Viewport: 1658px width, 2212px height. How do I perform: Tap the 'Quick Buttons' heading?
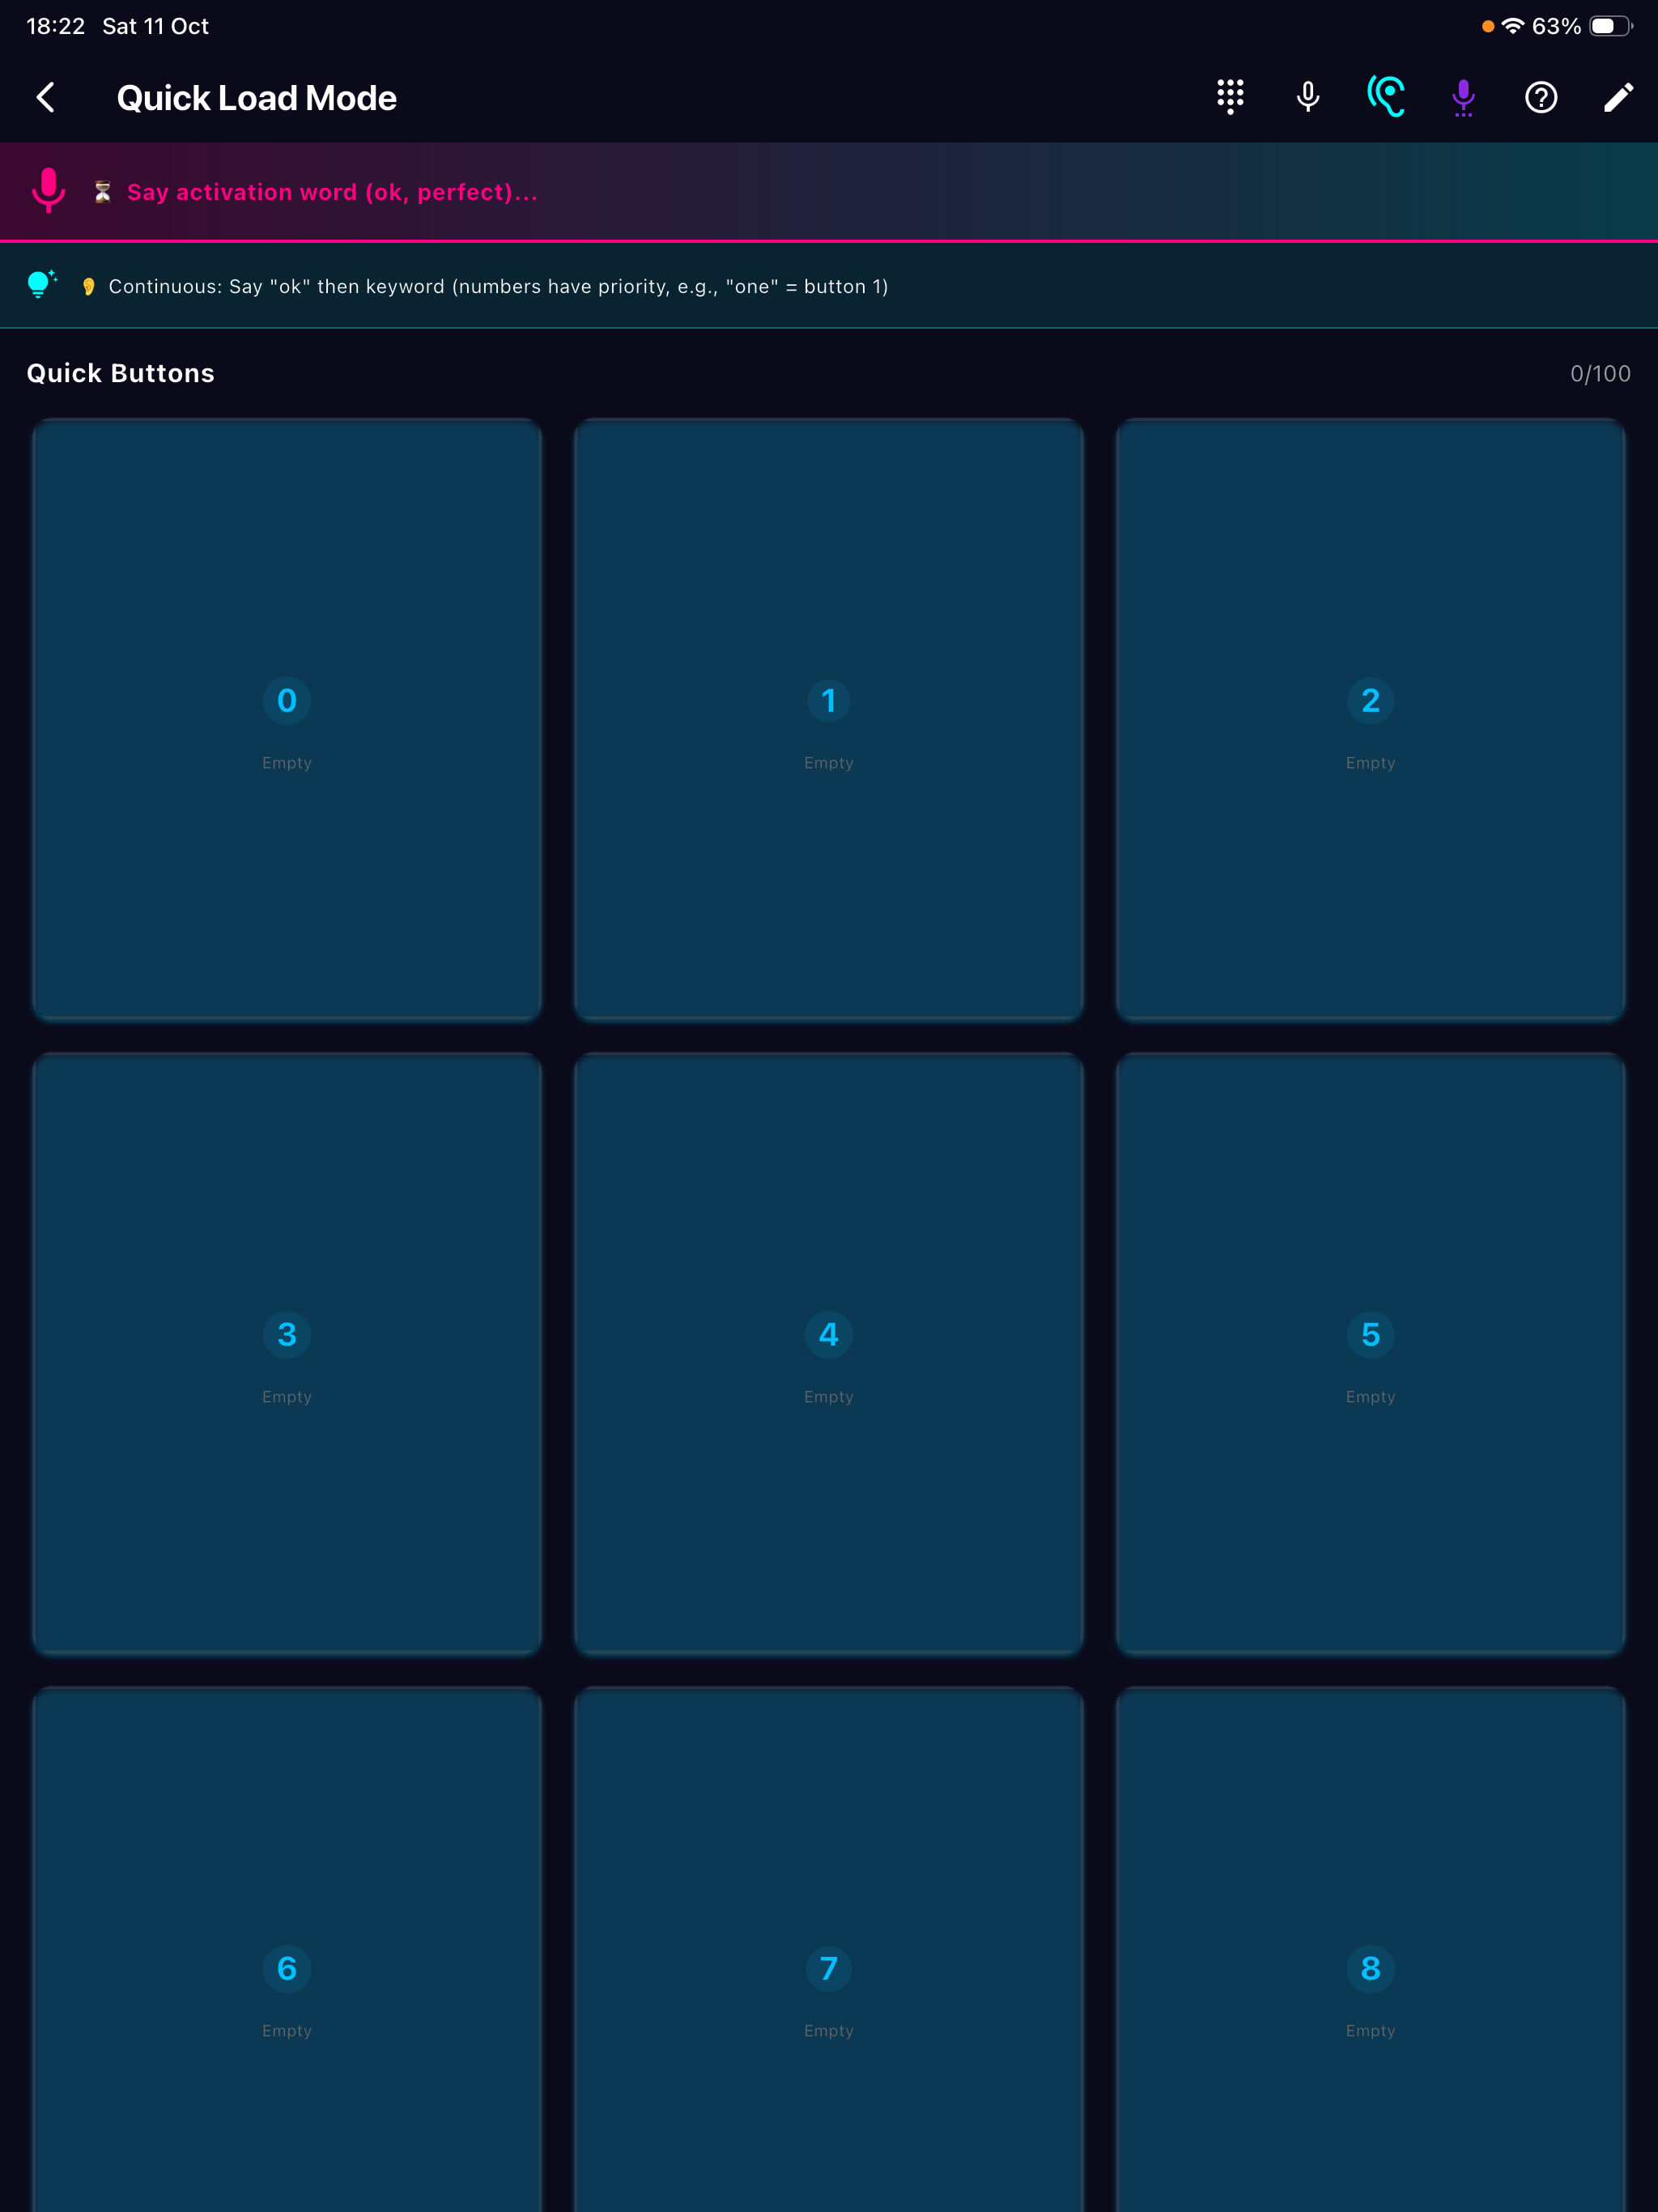pos(120,373)
